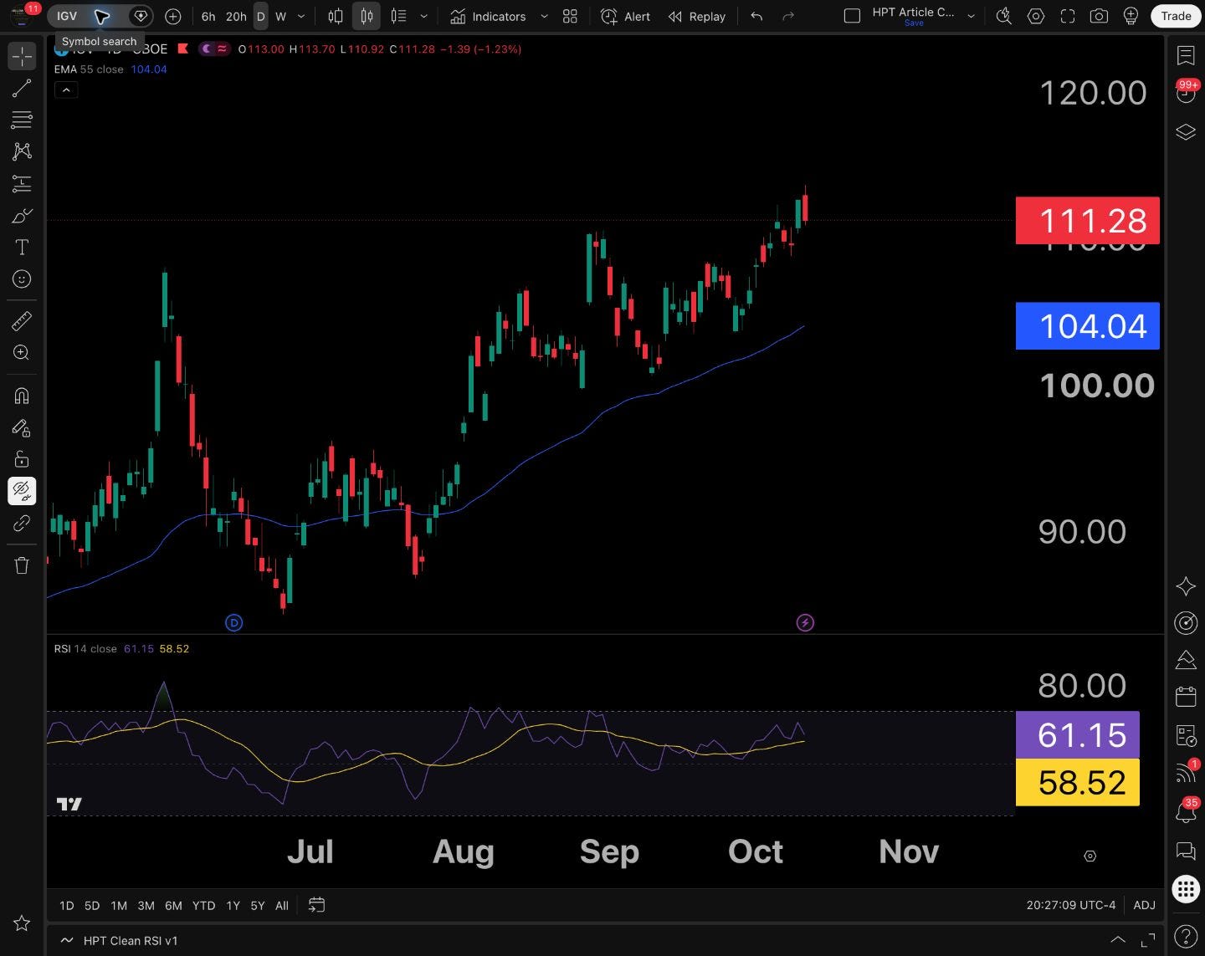Collapse the indicator legend chevron
The width and height of the screenshot is (1205, 956).
coord(66,89)
